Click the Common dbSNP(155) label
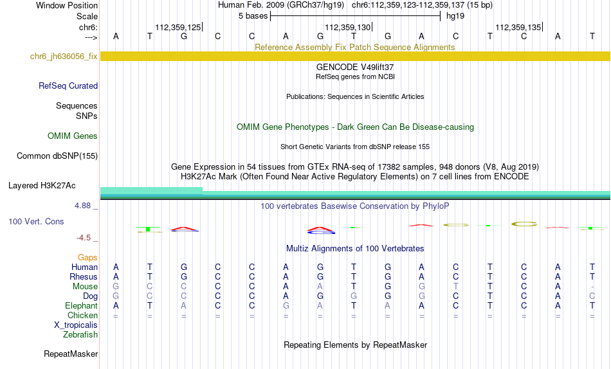The height and width of the screenshot is (369, 611). 57,156
